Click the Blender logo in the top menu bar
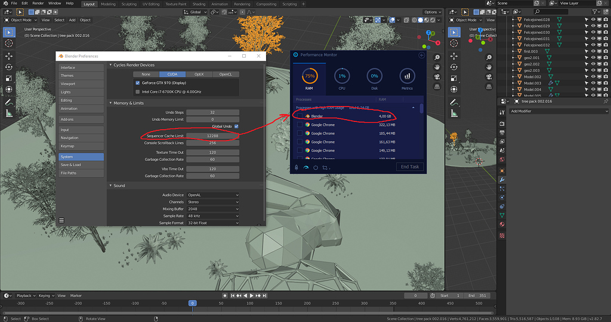Viewport: 611px width, 322px height. click(5, 4)
